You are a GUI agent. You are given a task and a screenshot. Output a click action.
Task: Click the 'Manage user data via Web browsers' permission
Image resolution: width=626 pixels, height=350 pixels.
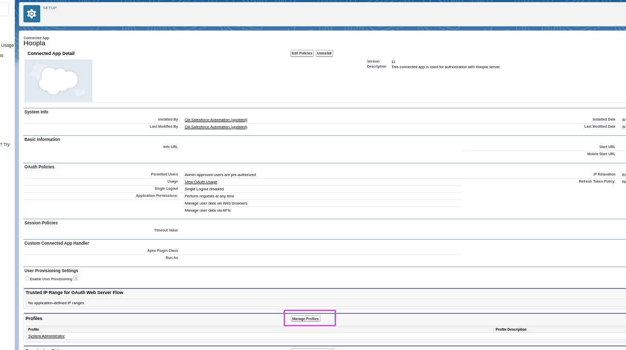click(x=216, y=203)
